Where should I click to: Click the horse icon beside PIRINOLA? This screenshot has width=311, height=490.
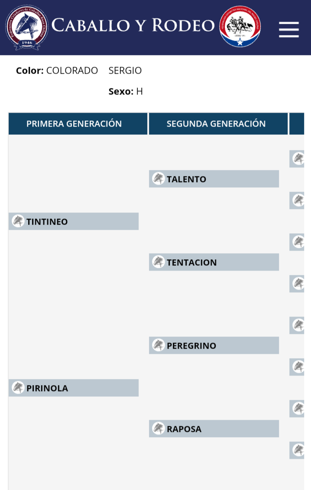coord(18,388)
